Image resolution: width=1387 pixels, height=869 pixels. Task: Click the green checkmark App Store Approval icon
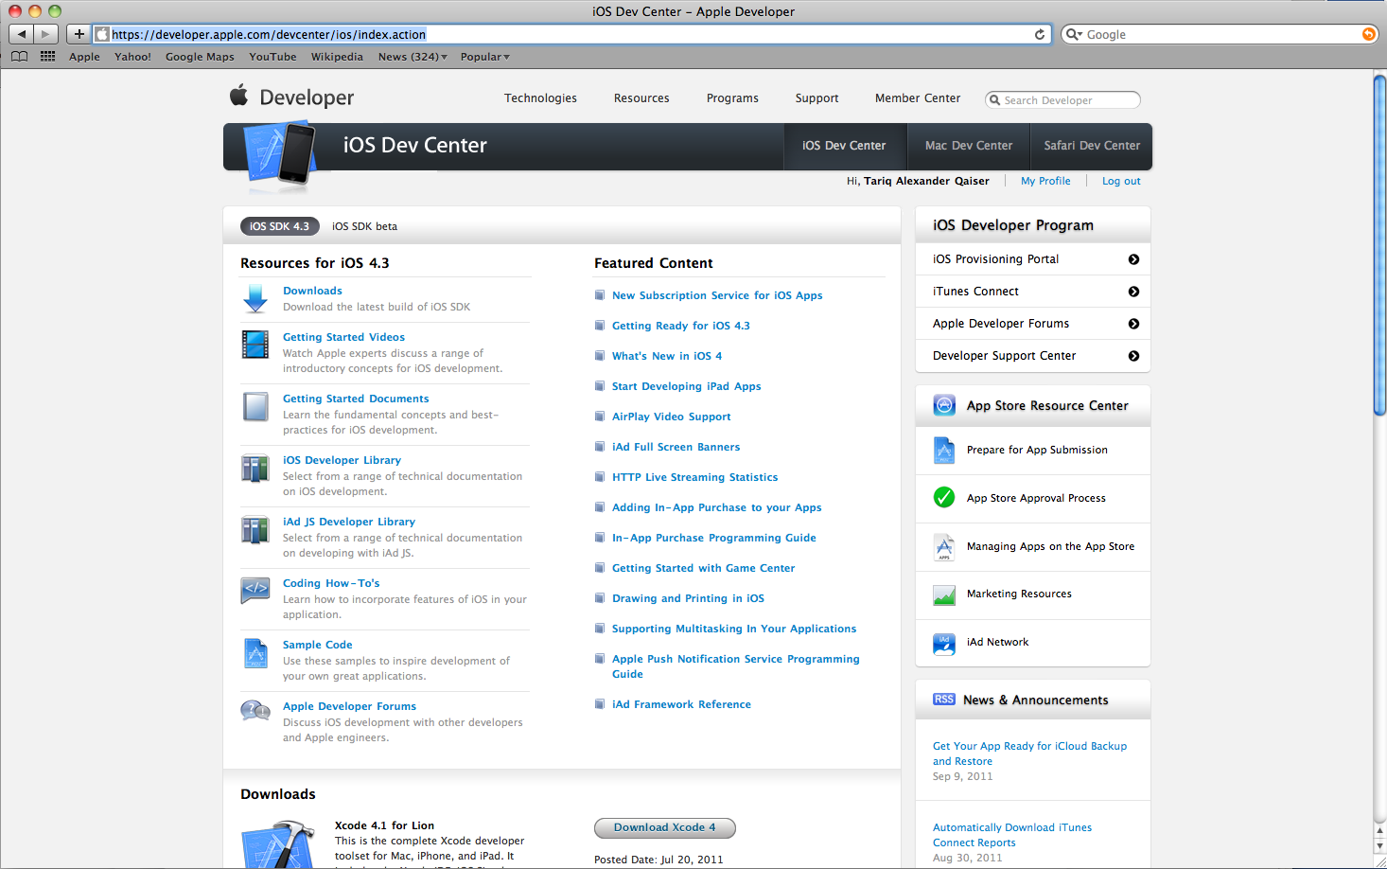tap(944, 497)
